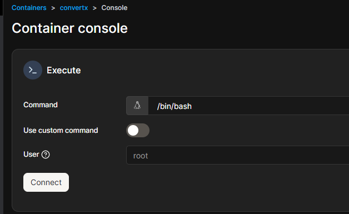The width and height of the screenshot is (349, 214).
Task: Click the Command field label
Action: click(41, 105)
